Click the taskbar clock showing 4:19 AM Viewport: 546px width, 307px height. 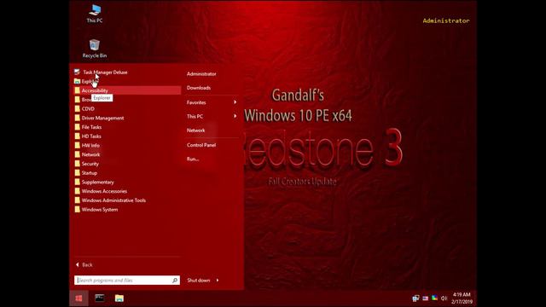(x=462, y=298)
